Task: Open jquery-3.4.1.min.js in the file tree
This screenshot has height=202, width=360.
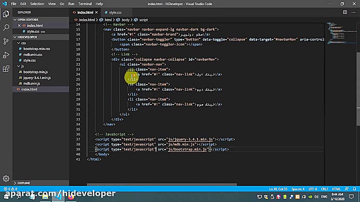Action: point(37,78)
